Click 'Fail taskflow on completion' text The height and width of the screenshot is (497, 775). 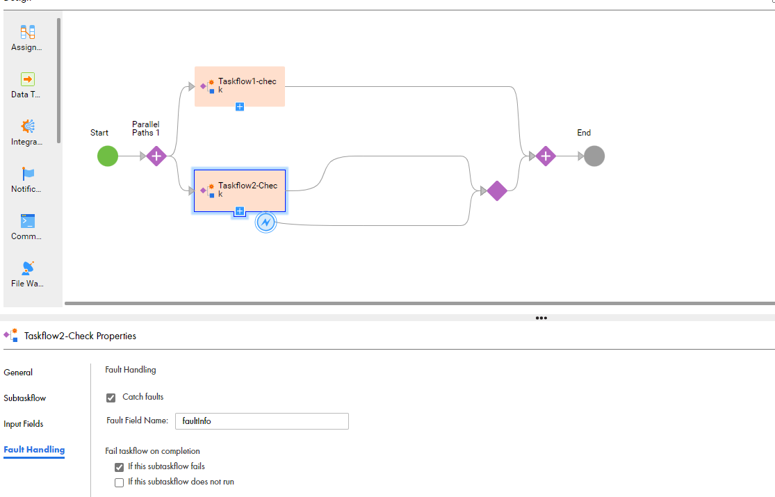[x=153, y=451]
